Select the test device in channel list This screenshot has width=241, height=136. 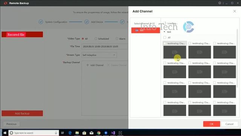pyautogui.click(x=146, y=30)
